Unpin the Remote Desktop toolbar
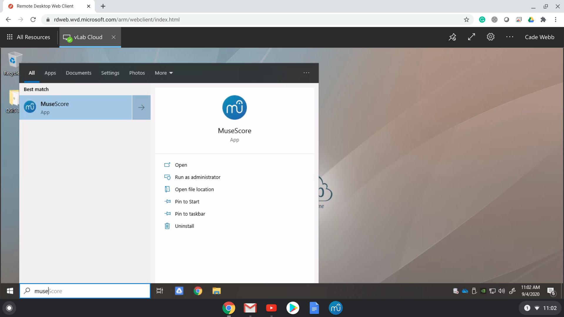564x317 pixels. click(x=452, y=37)
